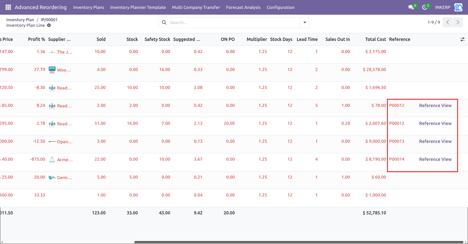Open Multi Company Transfer menu
Screen dimensions: 468x244
(196, 7)
